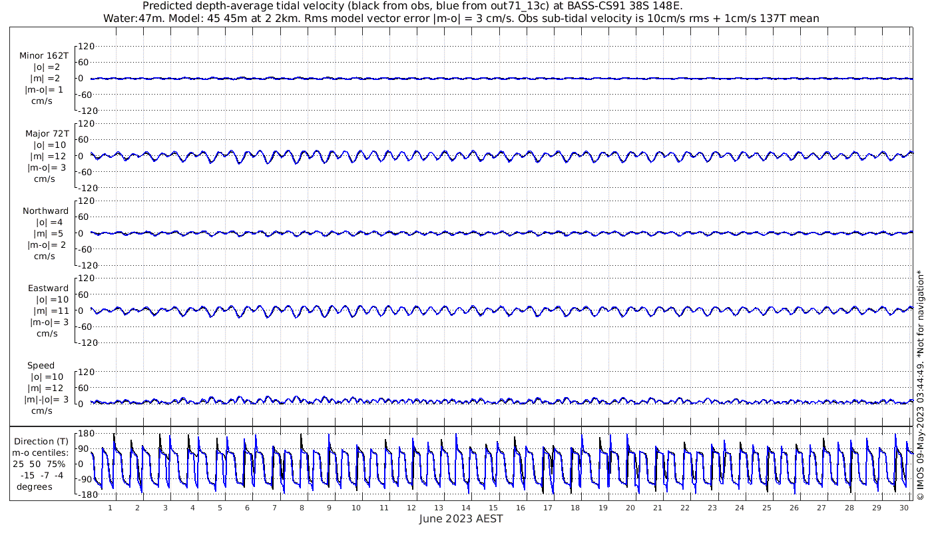Select '|m|-|o|= 3' under Speed
932x533 pixels.
tap(47, 400)
